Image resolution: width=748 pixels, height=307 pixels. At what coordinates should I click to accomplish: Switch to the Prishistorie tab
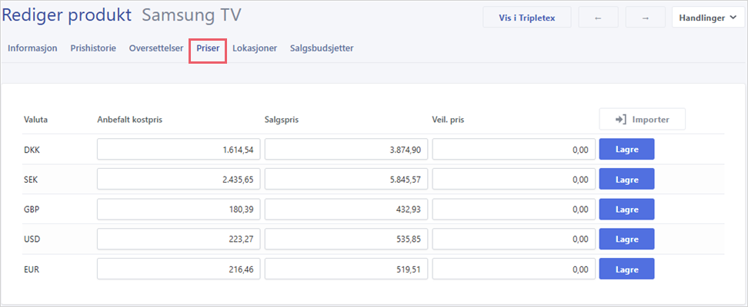pos(93,48)
